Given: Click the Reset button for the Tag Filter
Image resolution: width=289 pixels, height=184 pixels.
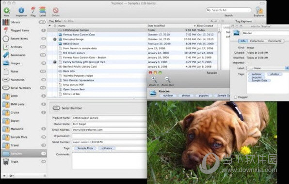Looking at the screenshot, I should [213, 21].
